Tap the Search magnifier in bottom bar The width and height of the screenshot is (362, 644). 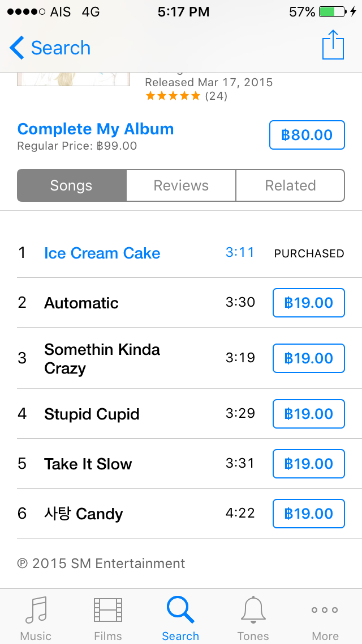coord(180,610)
